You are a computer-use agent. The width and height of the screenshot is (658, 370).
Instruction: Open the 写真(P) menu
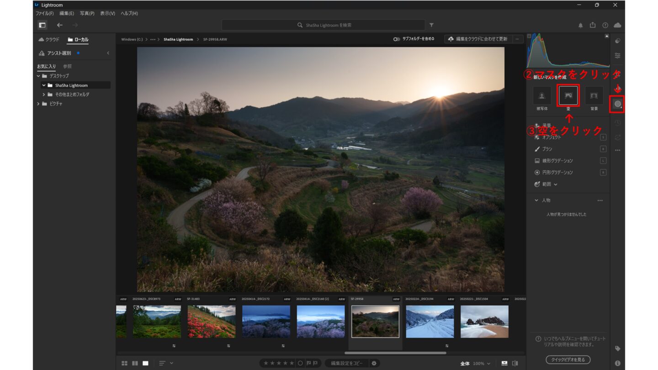pyautogui.click(x=87, y=13)
